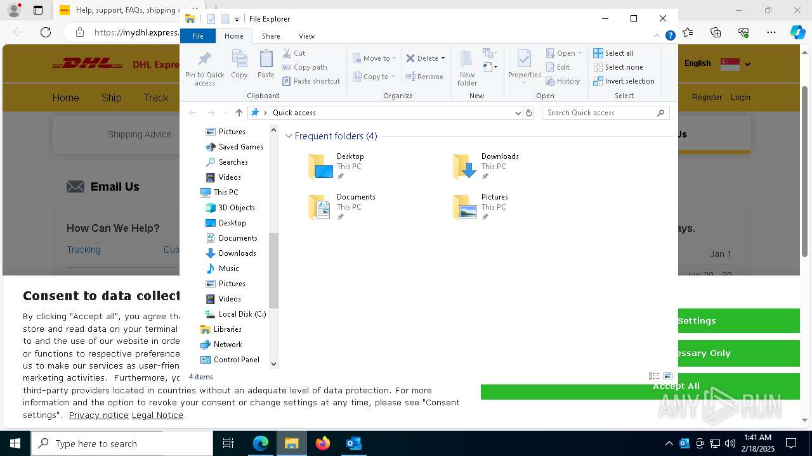Open the File menu tab

(198, 36)
